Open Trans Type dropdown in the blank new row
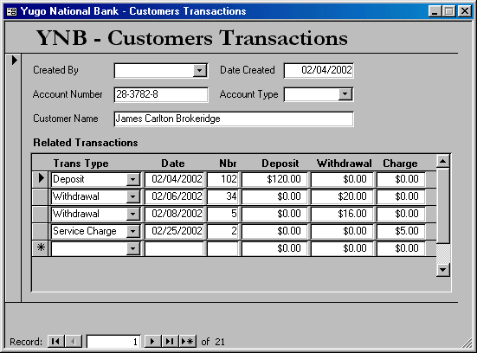The height and width of the screenshot is (353, 477). tap(133, 248)
